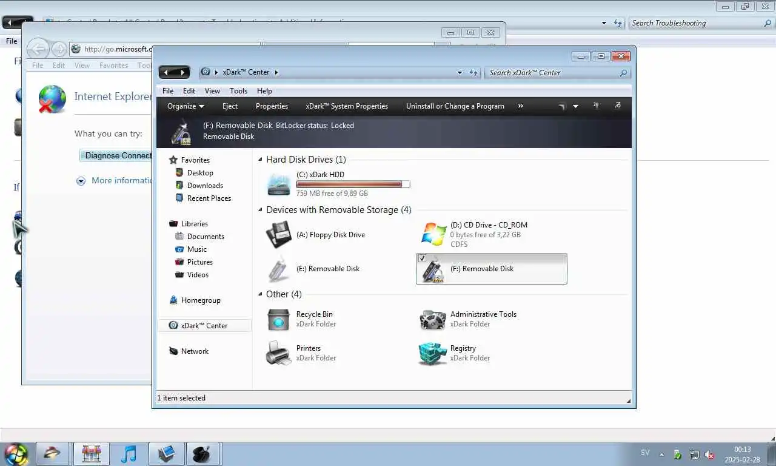Viewport: 776px width, 466px height.
Task: Go forward in xDark Center window
Action: (x=182, y=72)
